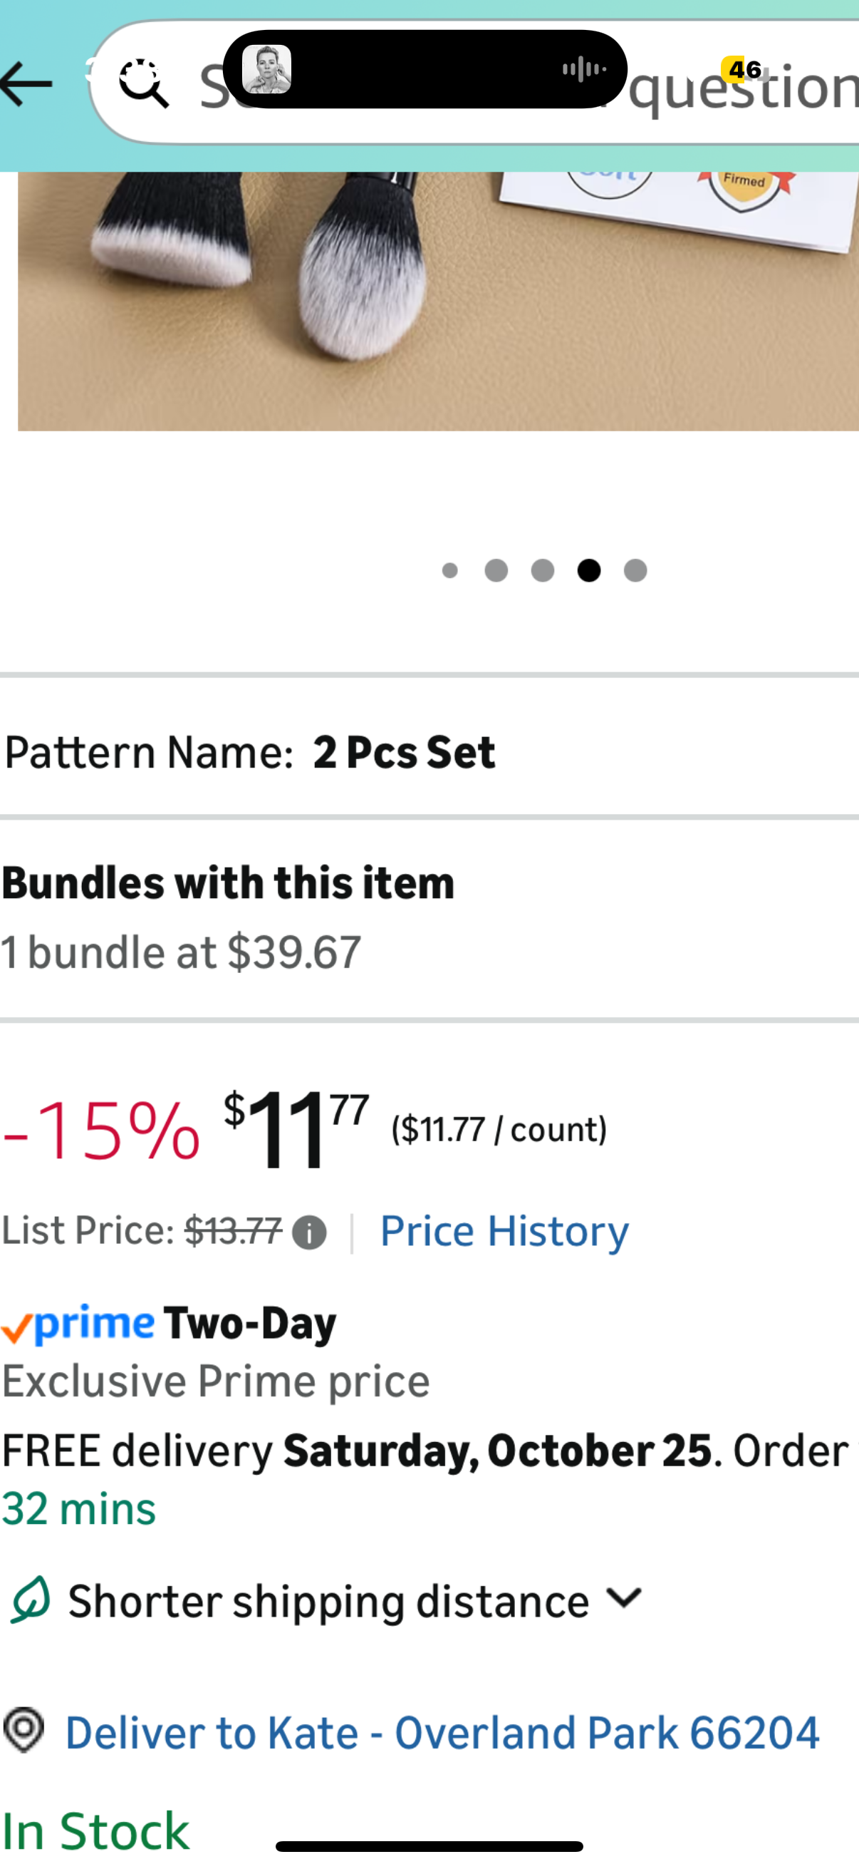Screen dimensions: 859x1869
Task: Open the Pattern Name 2 Pcs Set selector
Action: [x=250, y=751]
